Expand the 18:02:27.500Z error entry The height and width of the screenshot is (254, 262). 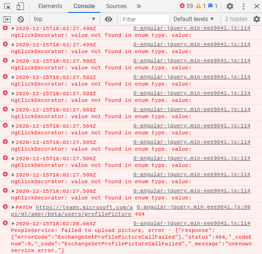[x=13, y=61]
